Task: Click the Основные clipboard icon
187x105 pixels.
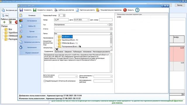Action: click(x=21, y=15)
